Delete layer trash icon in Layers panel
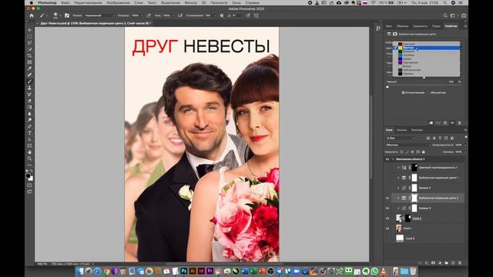Viewport: 493px width, 277px height. pyautogui.click(x=460, y=262)
